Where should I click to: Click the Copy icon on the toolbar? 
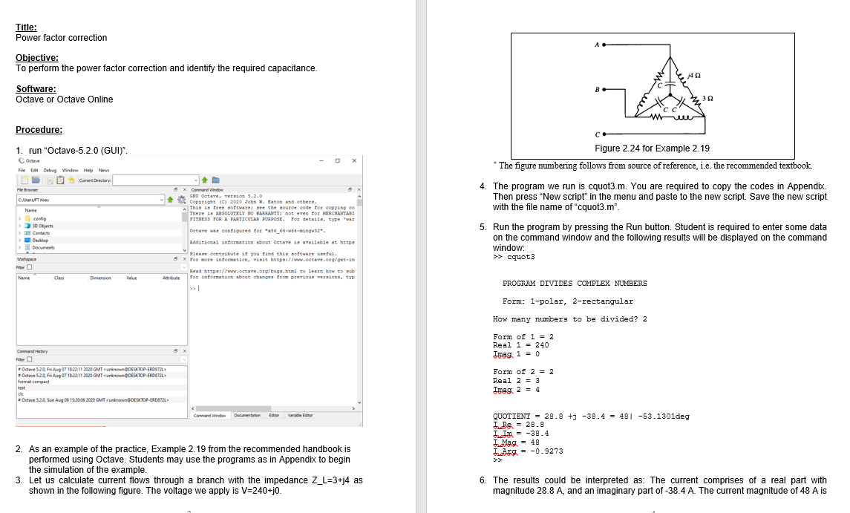click(x=50, y=180)
